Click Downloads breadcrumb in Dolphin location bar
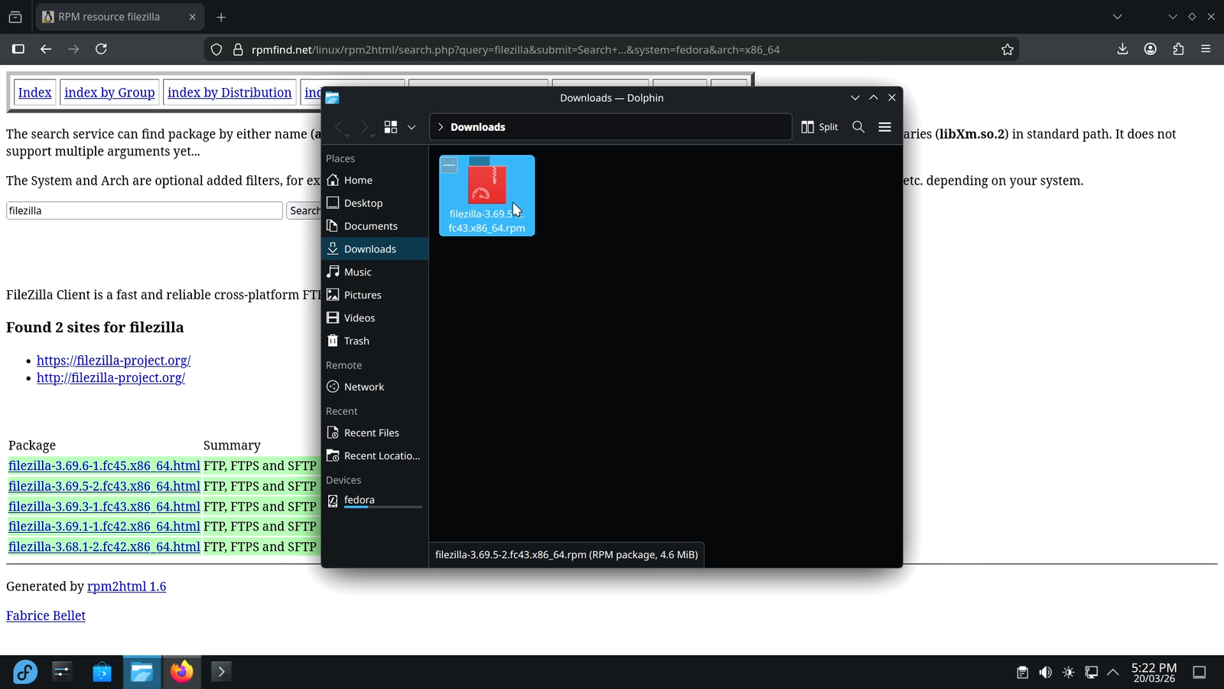Screen dimensions: 1224x689 pyautogui.click(x=477, y=127)
